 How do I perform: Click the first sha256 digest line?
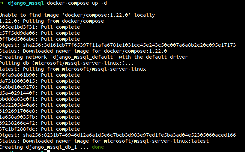click(118, 45)
